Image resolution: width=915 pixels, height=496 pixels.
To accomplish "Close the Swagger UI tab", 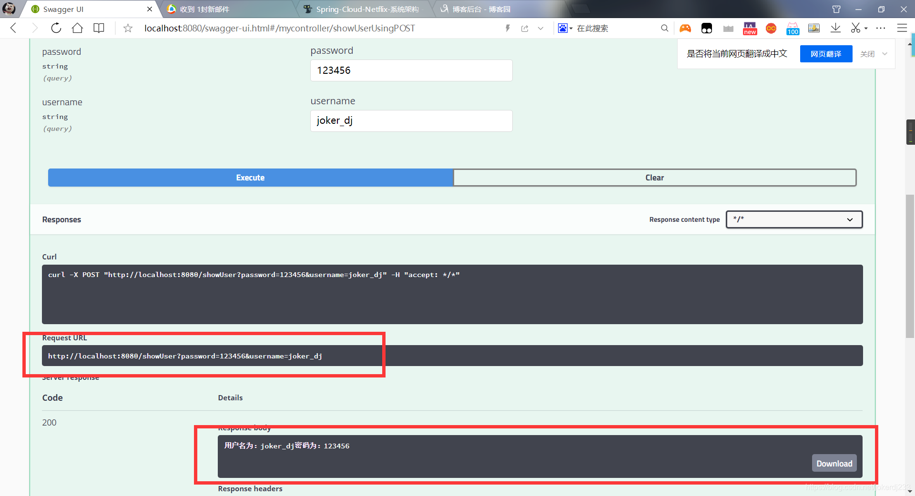I will click(150, 9).
